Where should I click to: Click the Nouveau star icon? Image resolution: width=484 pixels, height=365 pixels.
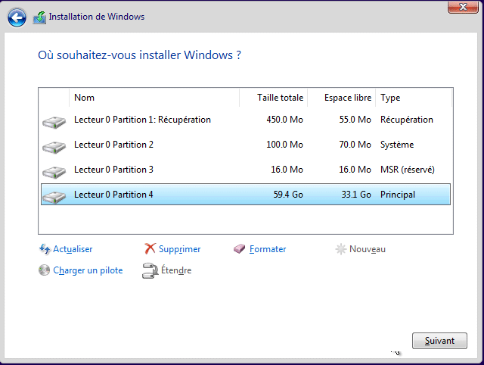[x=340, y=249]
